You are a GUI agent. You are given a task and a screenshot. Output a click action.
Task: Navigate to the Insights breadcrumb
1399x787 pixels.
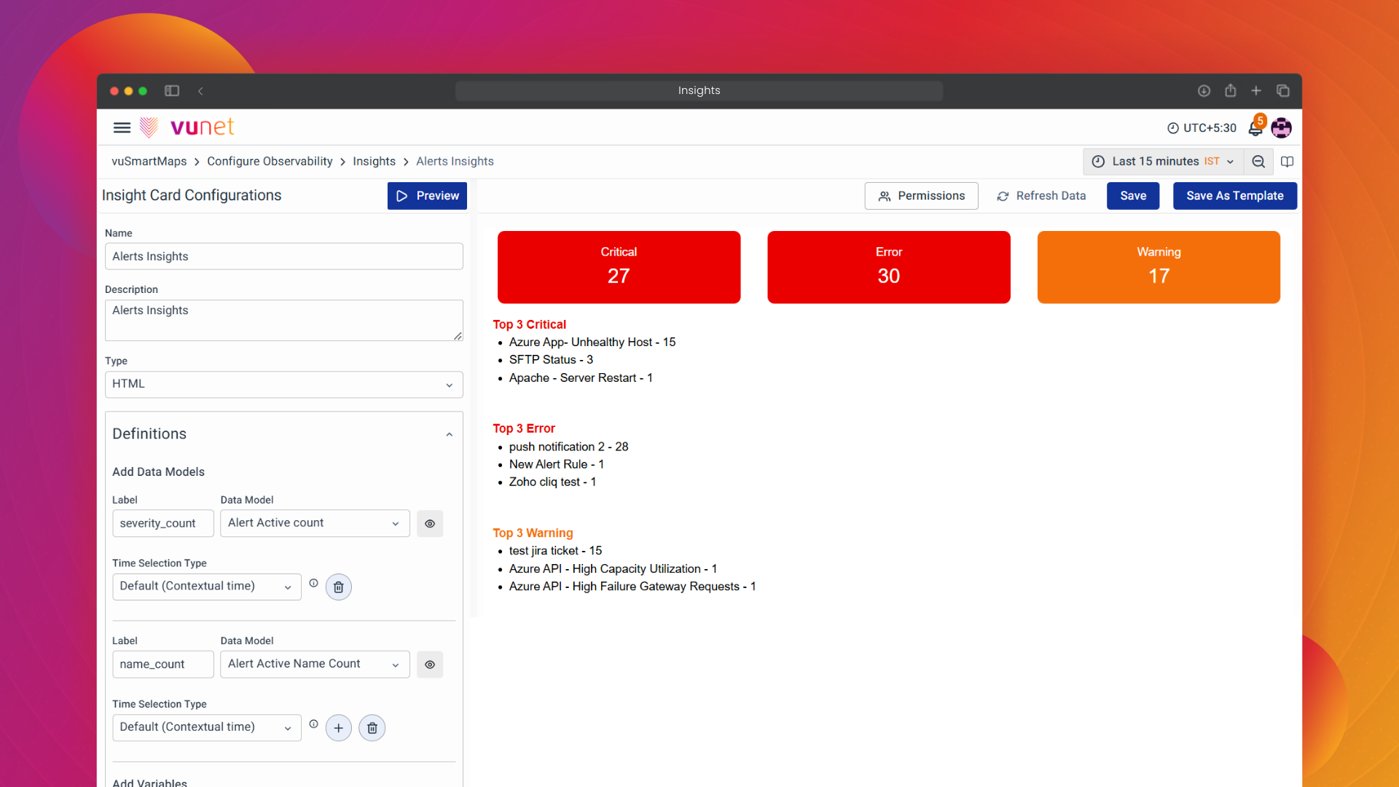pos(374,162)
